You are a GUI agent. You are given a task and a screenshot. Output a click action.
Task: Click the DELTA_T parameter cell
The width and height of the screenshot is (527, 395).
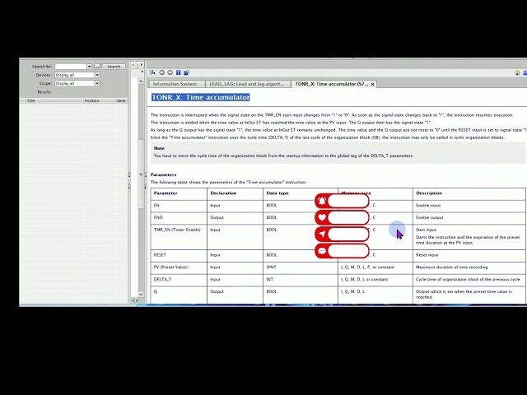tap(179, 280)
